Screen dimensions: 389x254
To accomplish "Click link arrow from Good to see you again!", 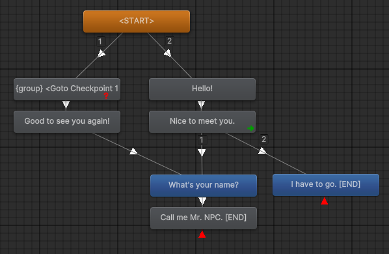I will coord(133,151).
